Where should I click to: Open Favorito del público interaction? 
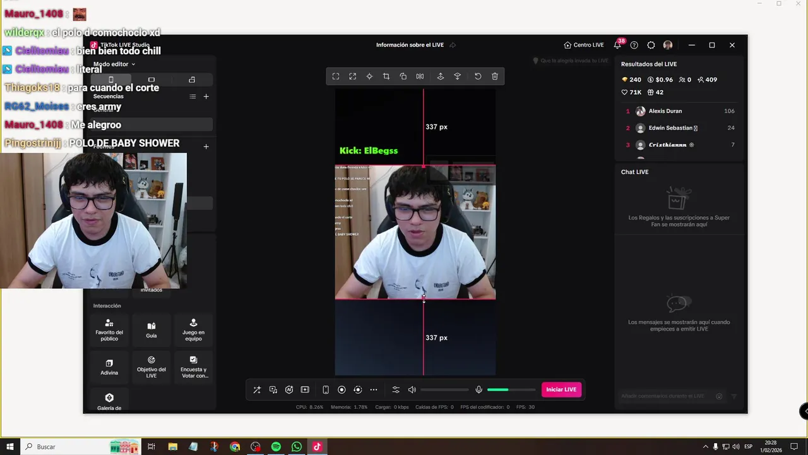109,330
